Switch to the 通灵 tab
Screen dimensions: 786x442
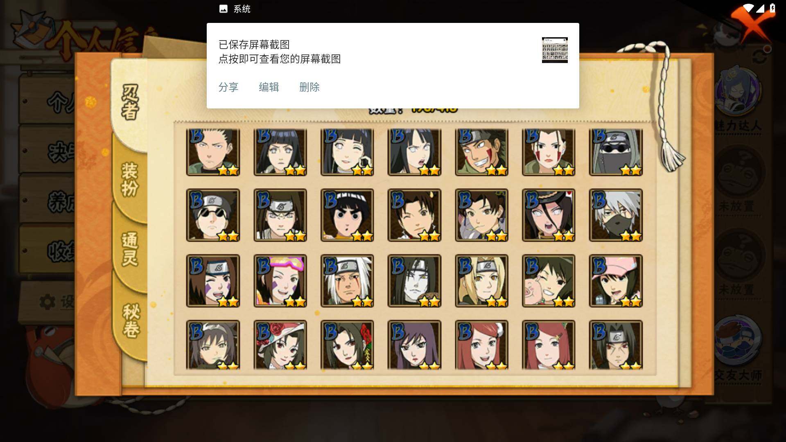click(130, 250)
